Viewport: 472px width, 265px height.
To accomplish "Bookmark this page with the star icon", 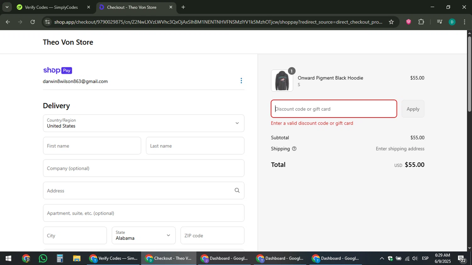I will tap(391, 22).
